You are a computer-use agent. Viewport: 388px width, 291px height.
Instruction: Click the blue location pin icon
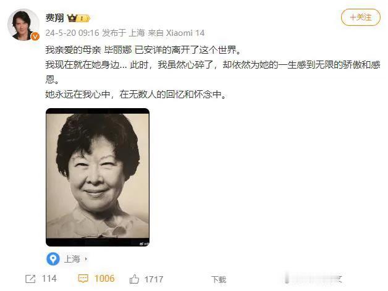tap(53, 259)
